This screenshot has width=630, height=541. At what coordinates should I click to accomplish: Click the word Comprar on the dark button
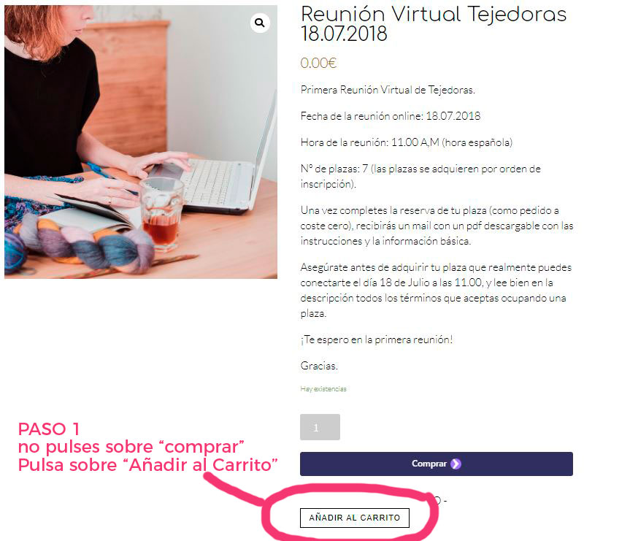(429, 464)
